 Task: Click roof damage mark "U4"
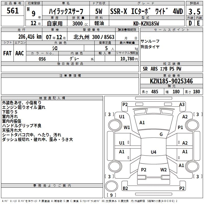click(154, 152)
